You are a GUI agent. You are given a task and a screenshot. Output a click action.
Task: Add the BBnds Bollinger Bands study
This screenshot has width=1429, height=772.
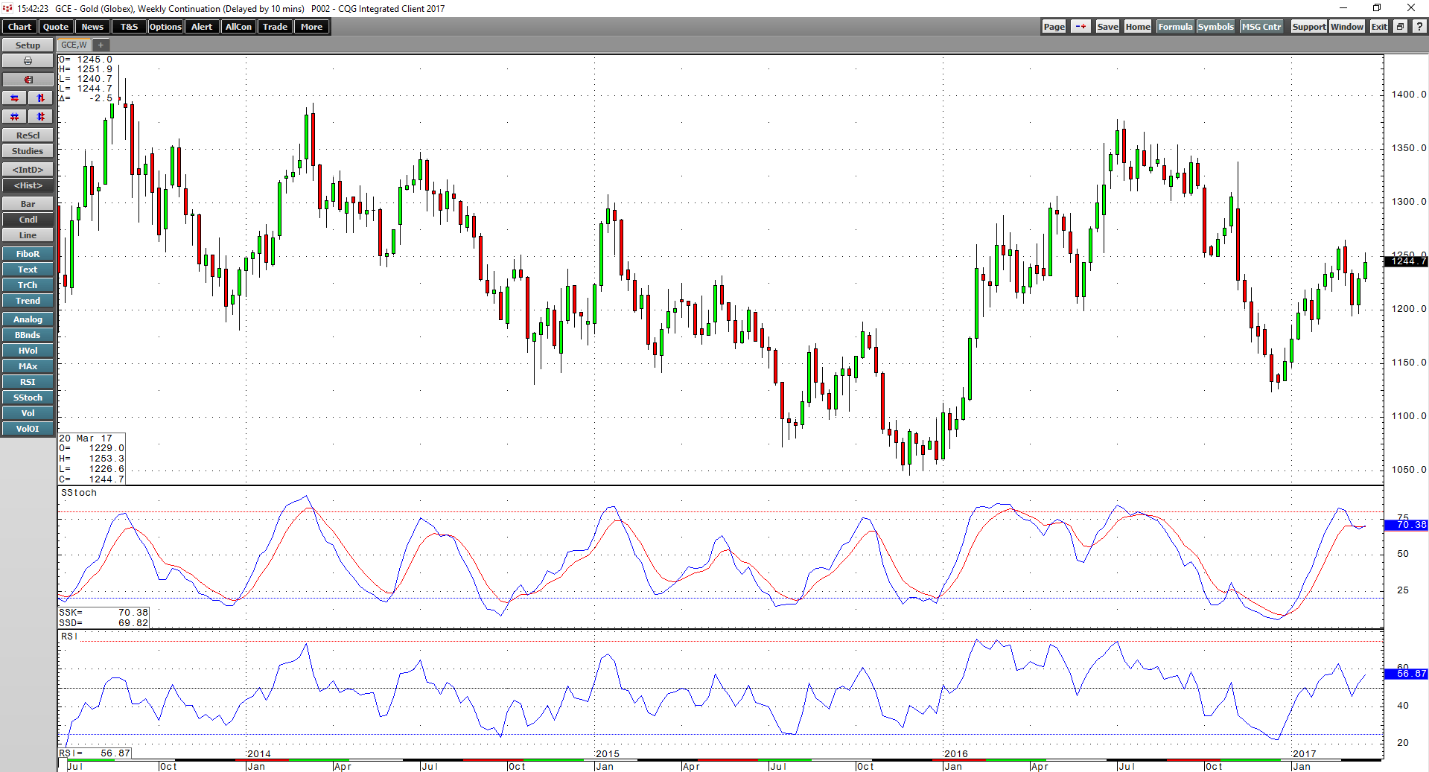point(28,335)
